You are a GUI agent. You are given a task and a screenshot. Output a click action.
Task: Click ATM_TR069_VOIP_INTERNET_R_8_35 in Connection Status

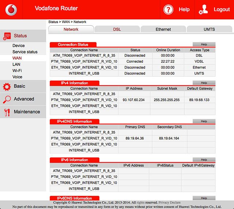click(84, 55)
